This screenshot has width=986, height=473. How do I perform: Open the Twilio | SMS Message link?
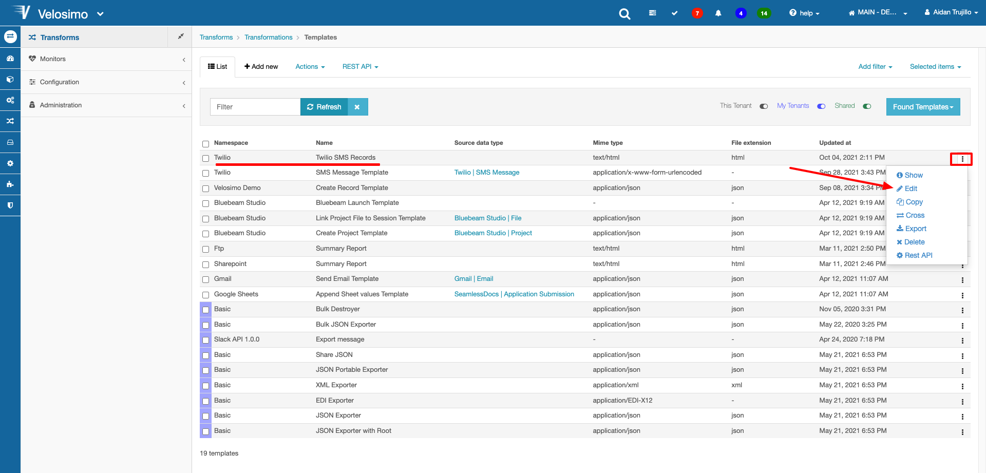[x=487, y=173]
